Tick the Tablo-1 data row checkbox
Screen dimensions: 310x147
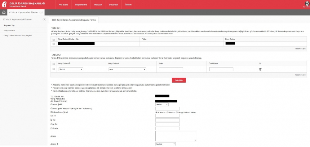54,44
